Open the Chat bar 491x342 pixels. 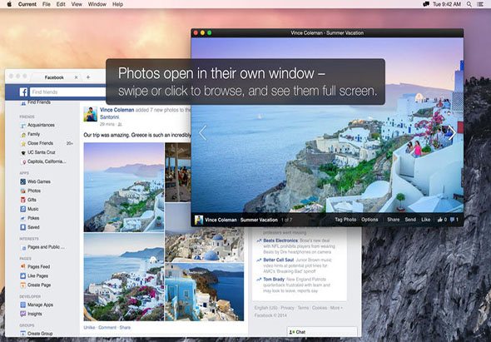click(322, 332)
